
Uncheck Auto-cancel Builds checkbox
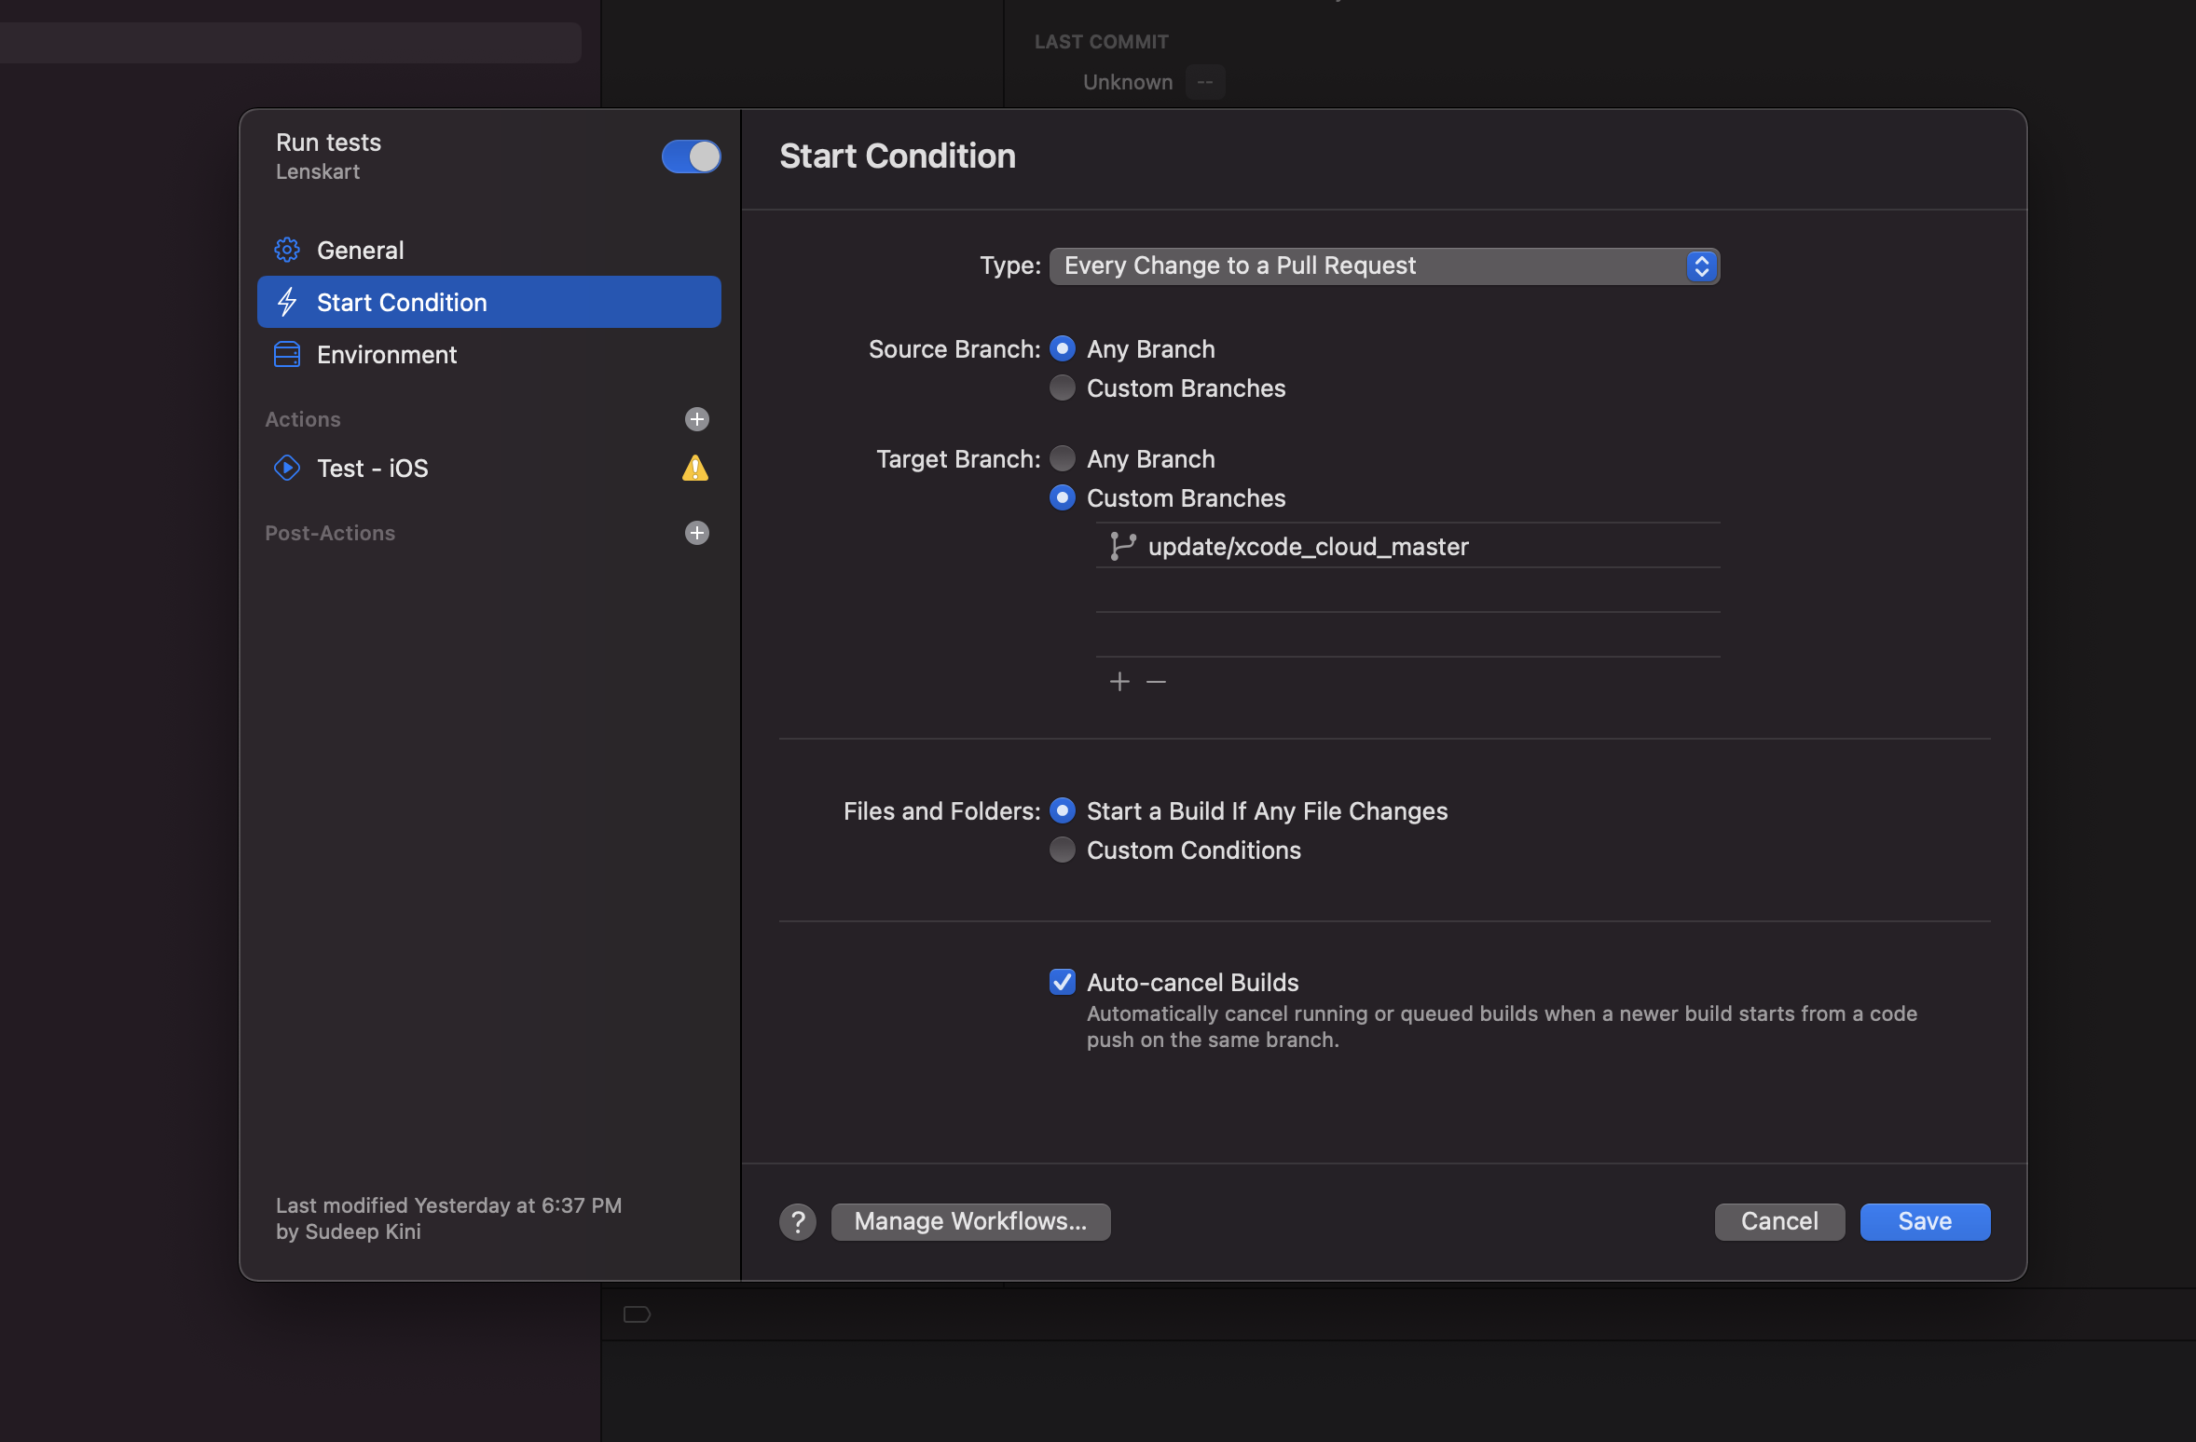point(1062,982)
